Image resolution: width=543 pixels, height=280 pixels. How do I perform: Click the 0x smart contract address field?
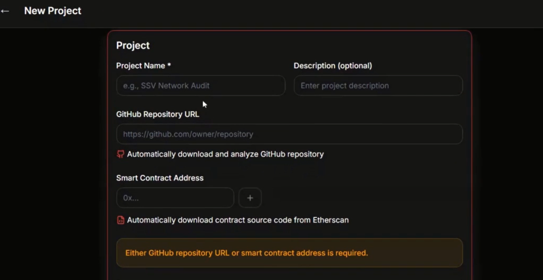click(175, 198)
